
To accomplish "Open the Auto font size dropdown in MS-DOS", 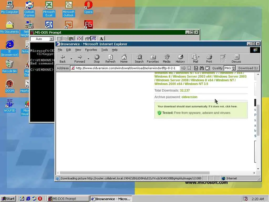I will 51,39.
